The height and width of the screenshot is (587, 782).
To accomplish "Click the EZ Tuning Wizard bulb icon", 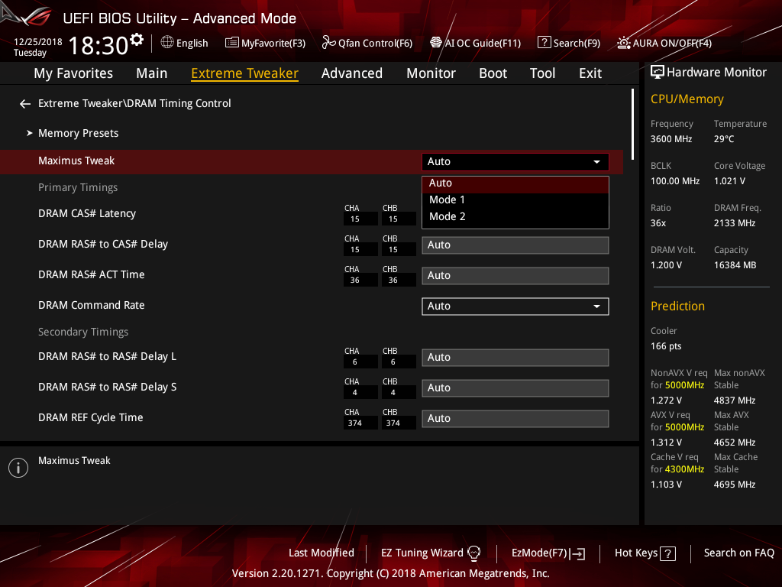I will point(473,553).
